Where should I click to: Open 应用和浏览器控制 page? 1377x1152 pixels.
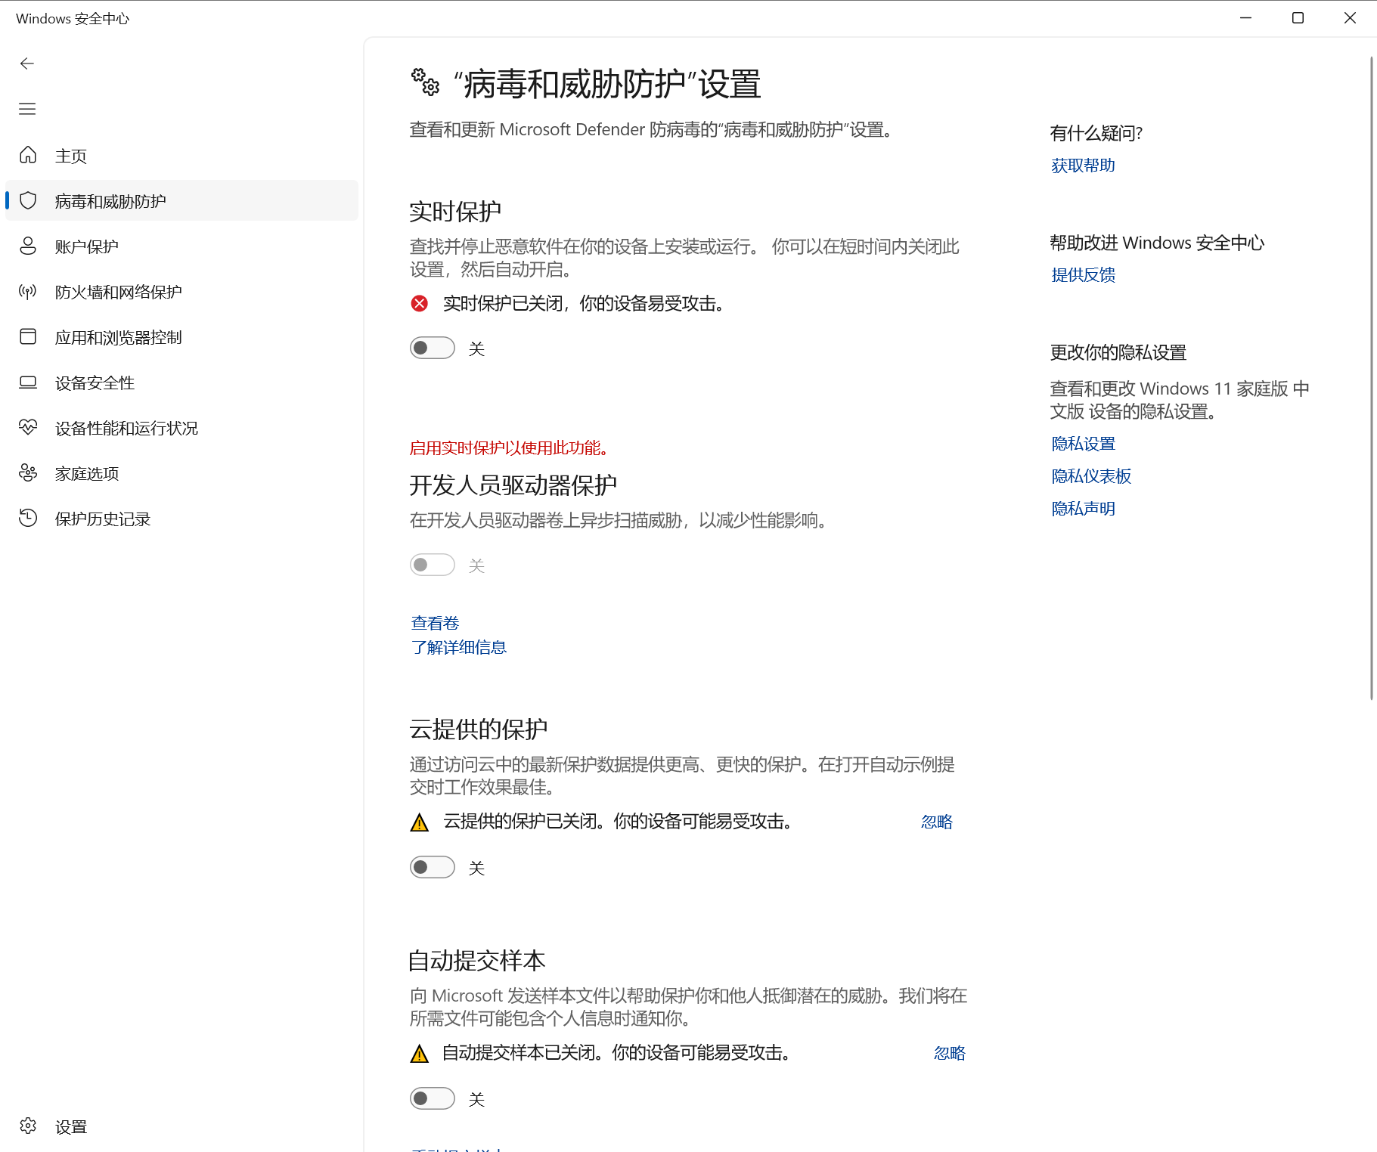(x=181, y=336)
